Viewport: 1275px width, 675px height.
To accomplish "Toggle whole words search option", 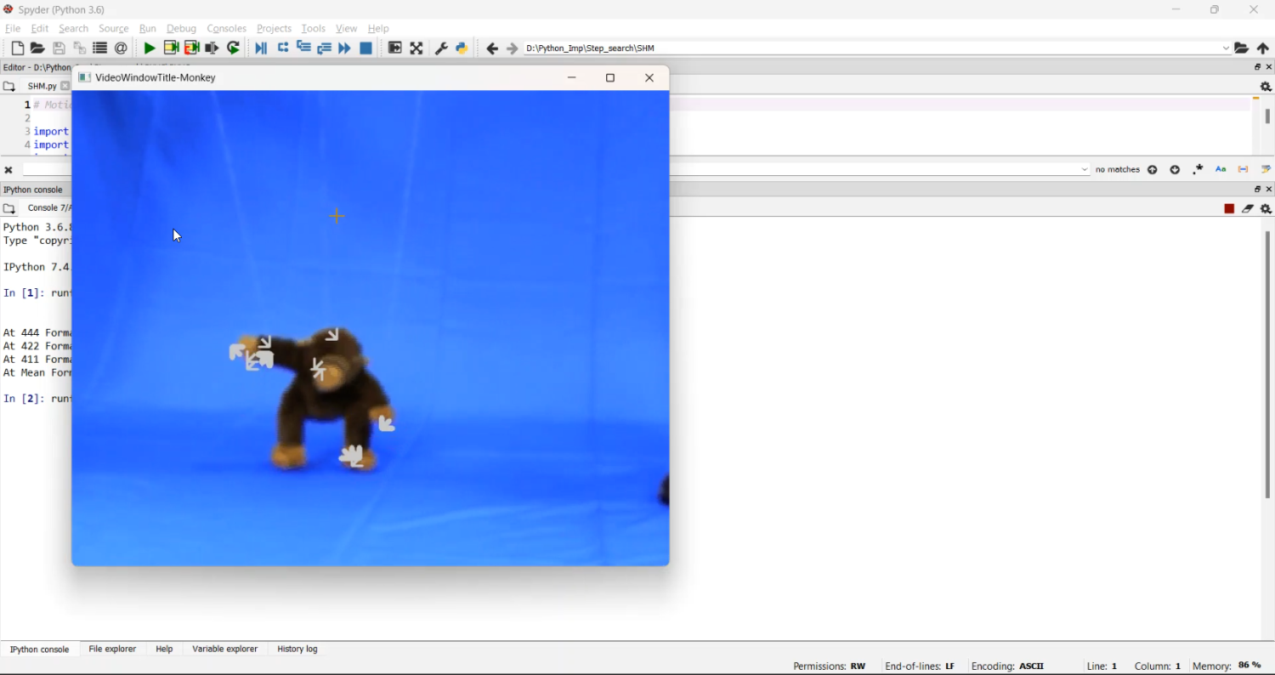I will [1244, 170].
